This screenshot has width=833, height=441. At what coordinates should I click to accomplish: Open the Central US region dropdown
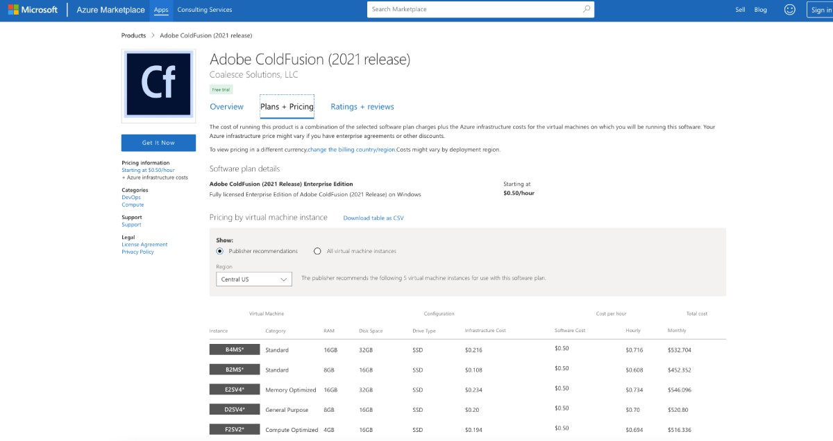click(253, 278)
